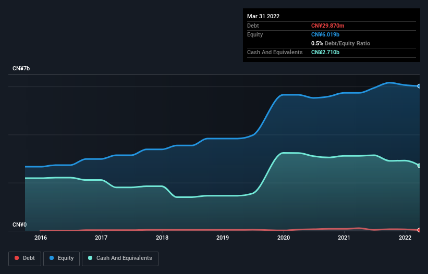Toggle Cash And Equivalents legend button
428x274 pixels.
pos(120,258)
